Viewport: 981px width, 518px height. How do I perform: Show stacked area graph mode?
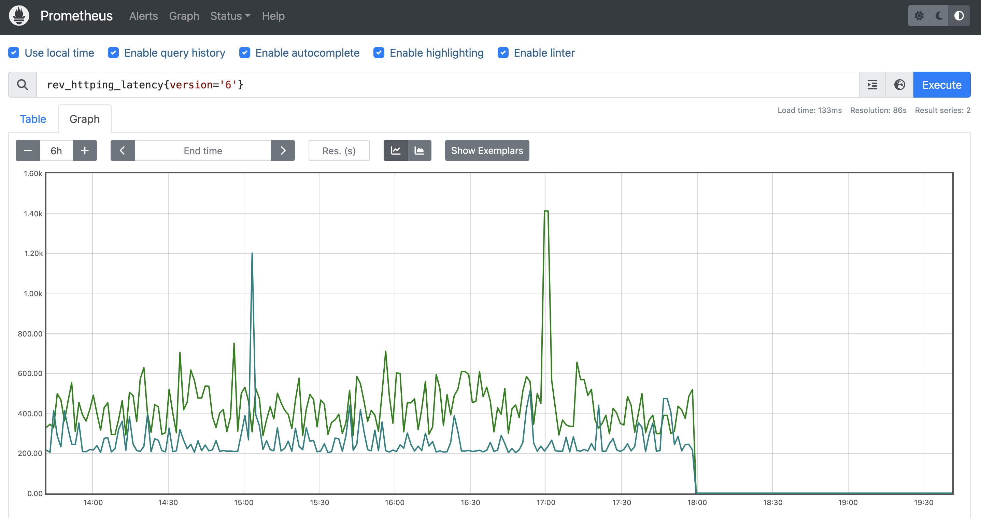(419, 151)
